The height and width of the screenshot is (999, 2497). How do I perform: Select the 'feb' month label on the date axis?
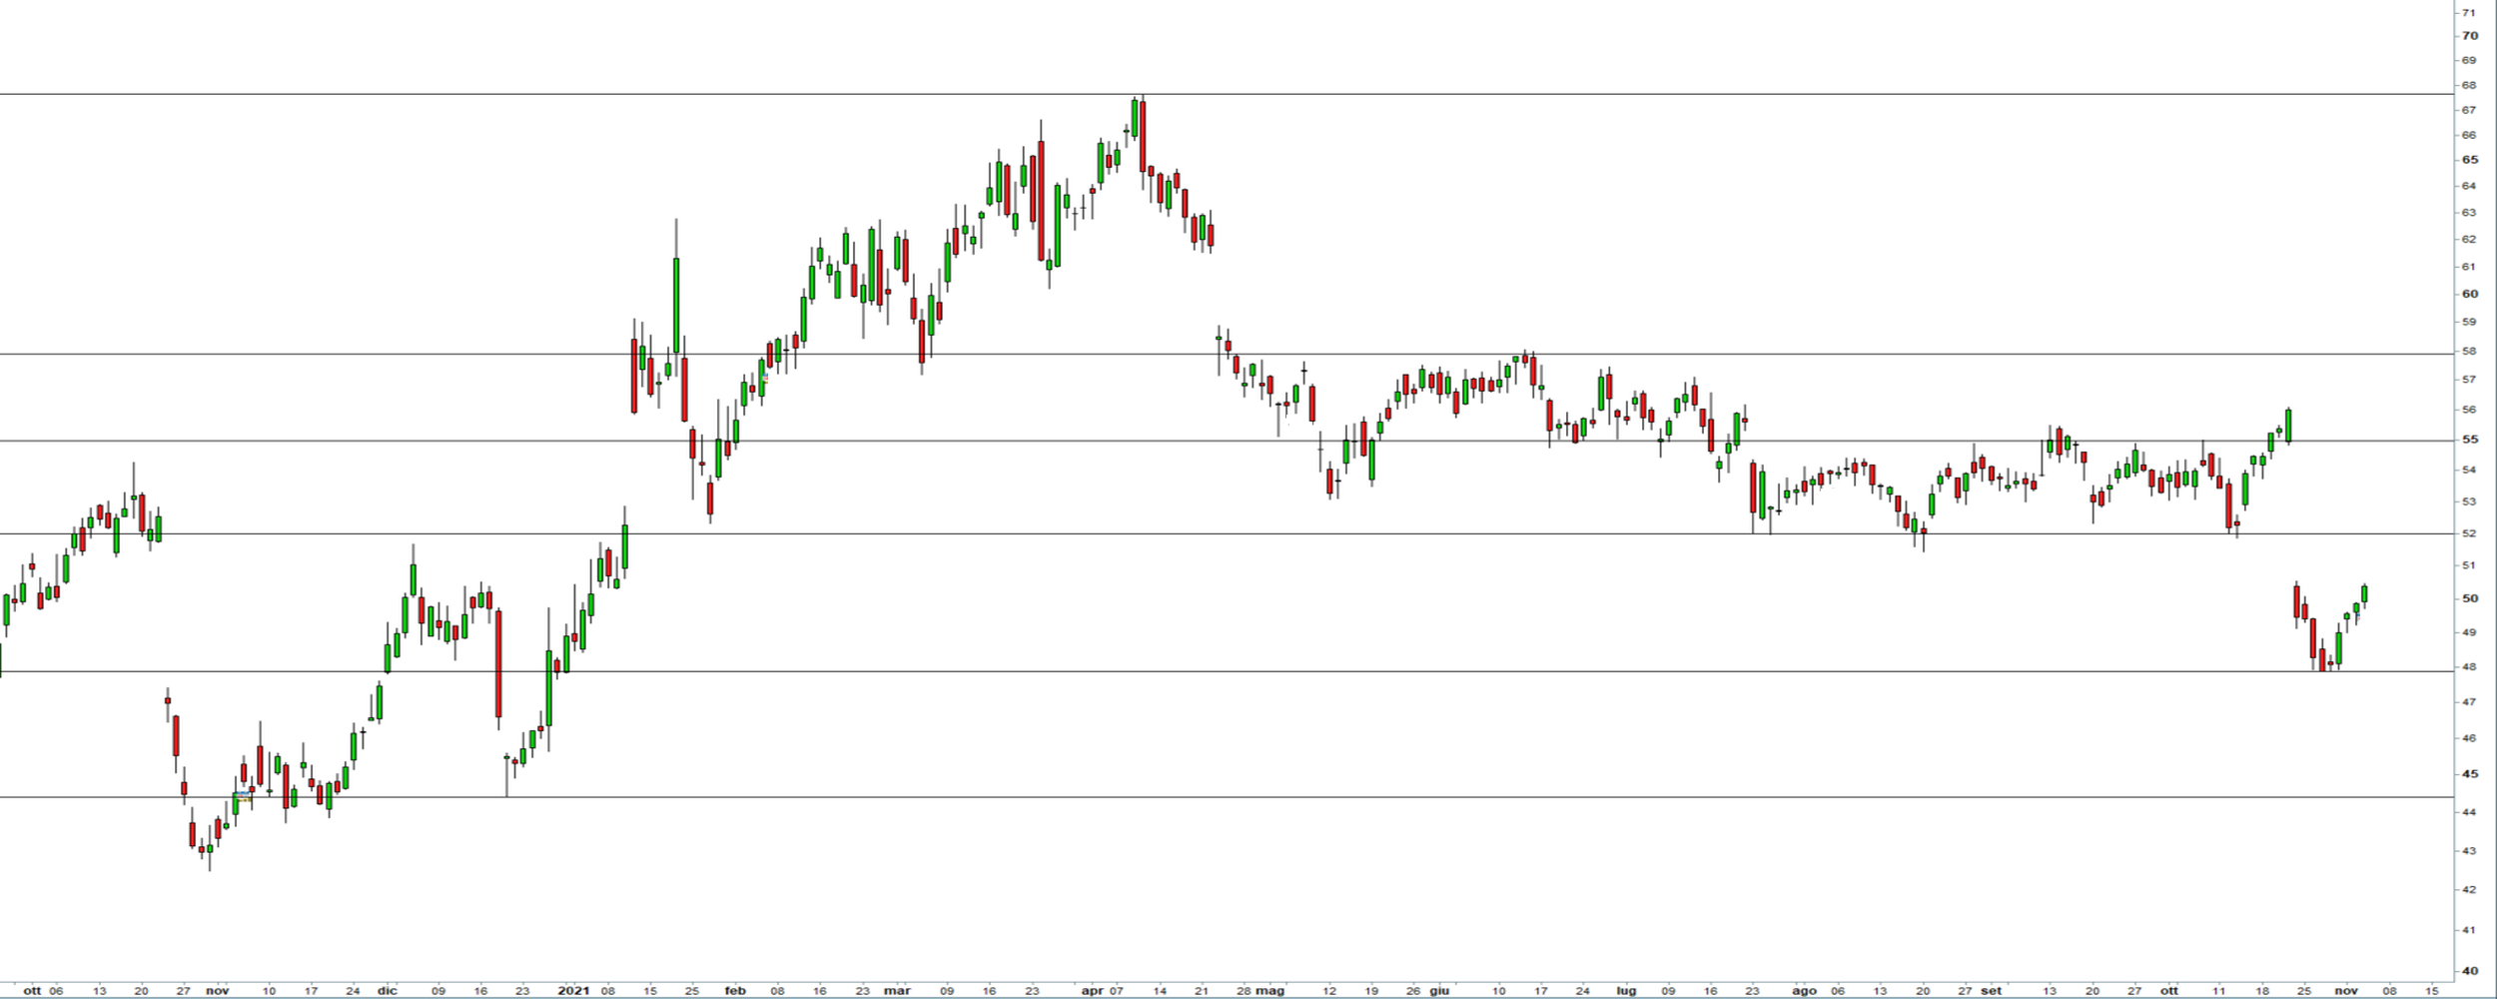coord(735,991)
